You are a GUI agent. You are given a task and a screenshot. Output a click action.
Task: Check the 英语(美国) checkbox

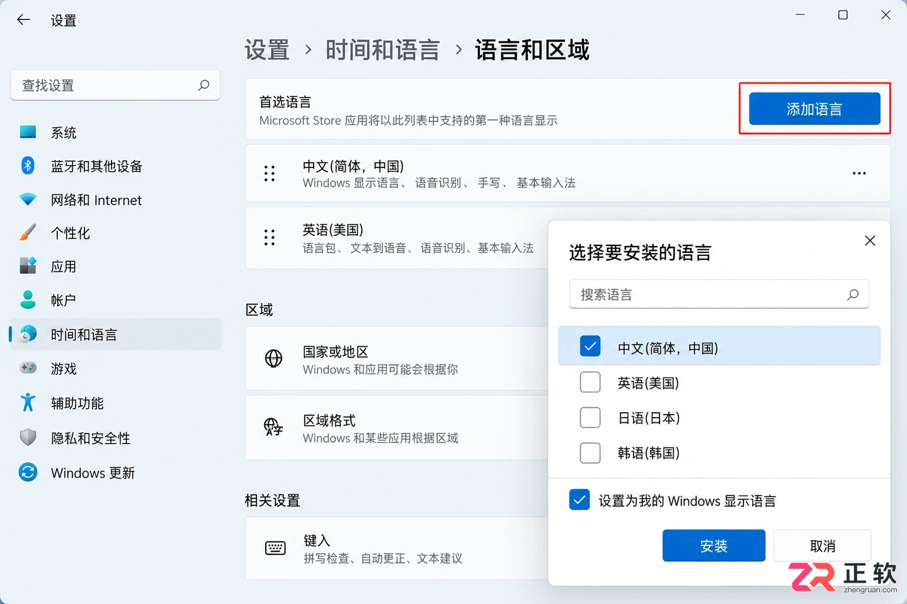(590, 382)
